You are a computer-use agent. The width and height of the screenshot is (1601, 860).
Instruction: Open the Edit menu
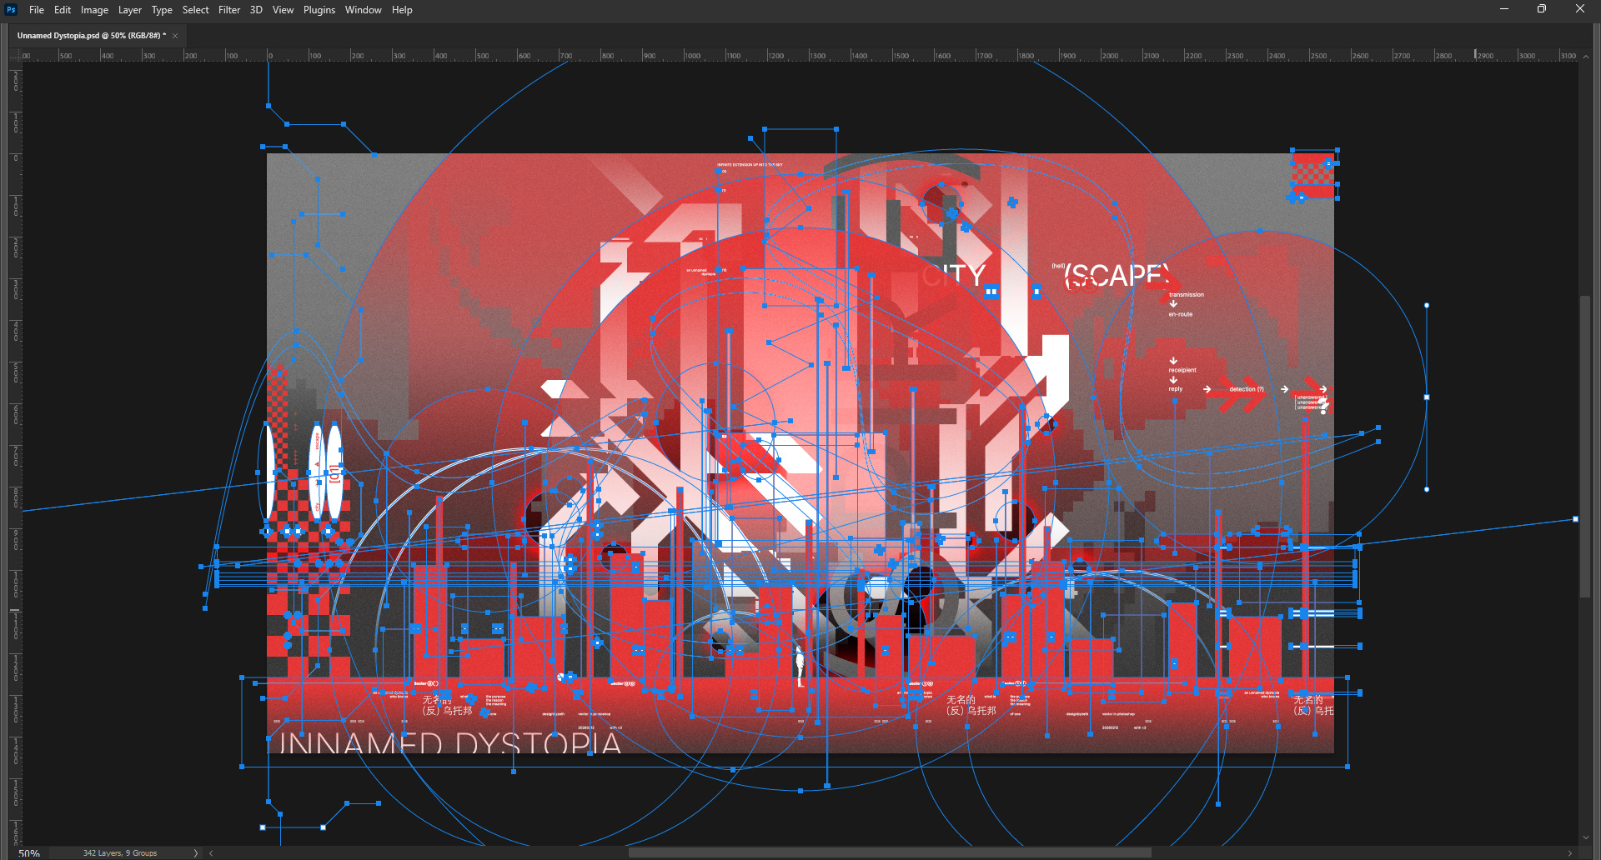[63, 10]
